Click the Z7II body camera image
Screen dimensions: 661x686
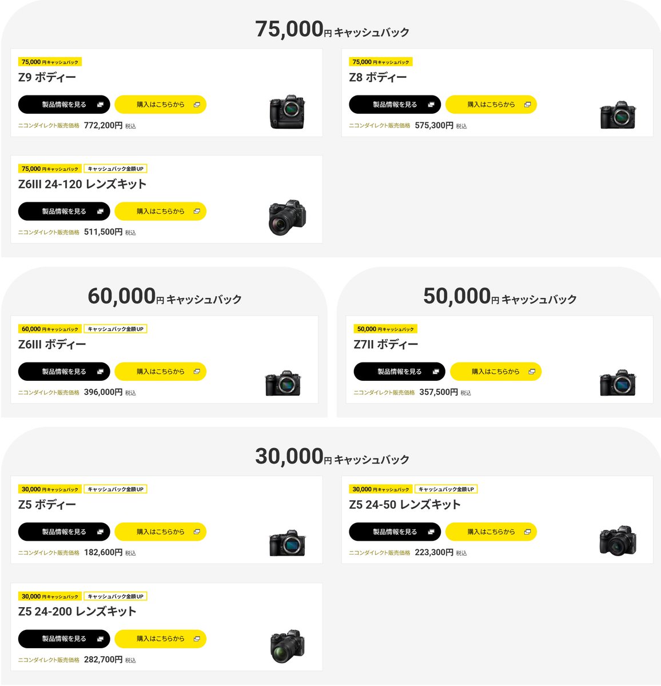(618, 382)
